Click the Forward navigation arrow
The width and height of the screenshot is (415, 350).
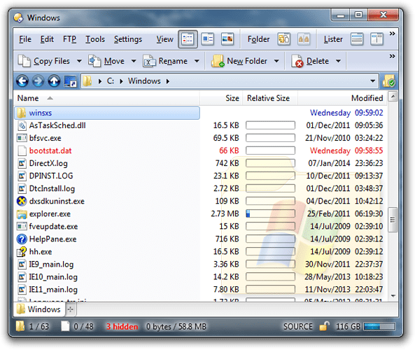point(38,81)
